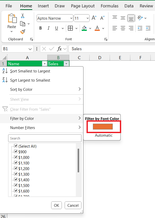Click the Orientation text angle icon
This screenshot has height=218, width=155.
pos(140,18)
